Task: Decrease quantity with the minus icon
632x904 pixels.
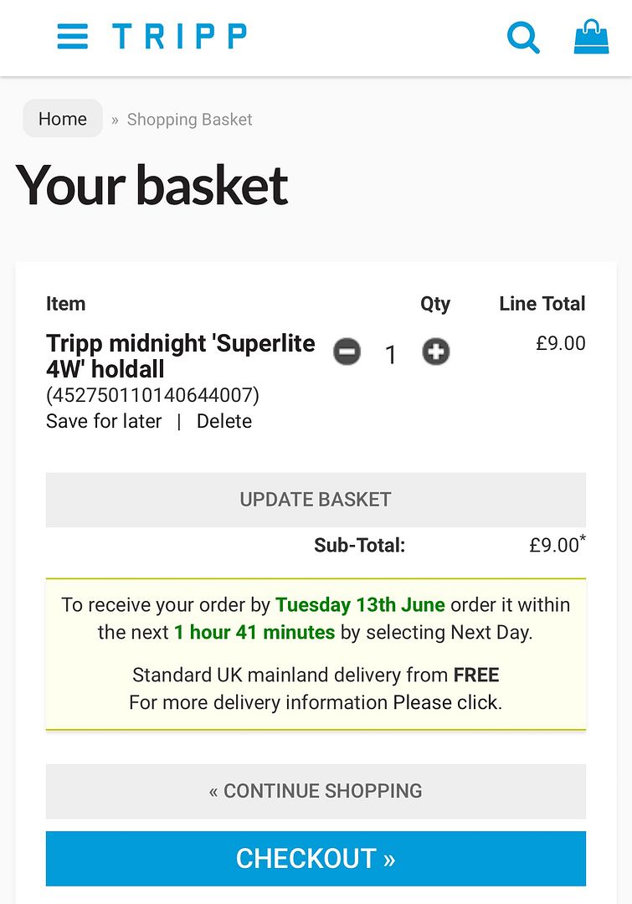Action: click(x=347, y=352)
